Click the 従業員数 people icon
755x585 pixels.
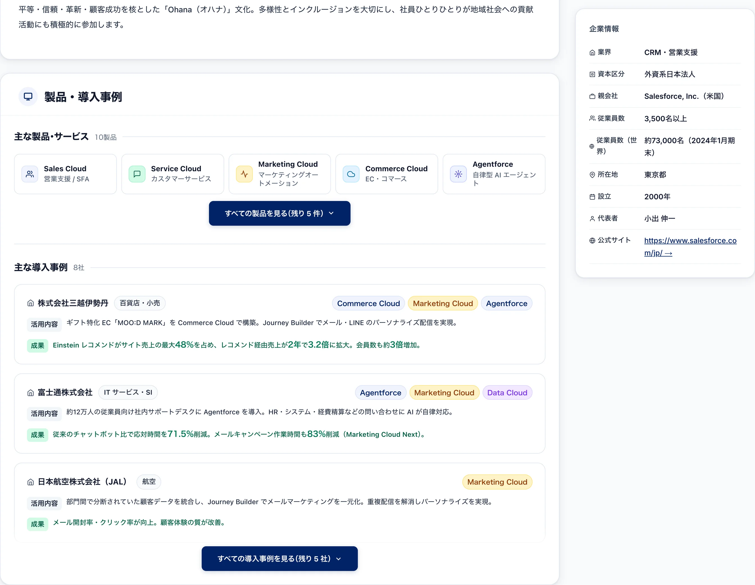point(592,118)
